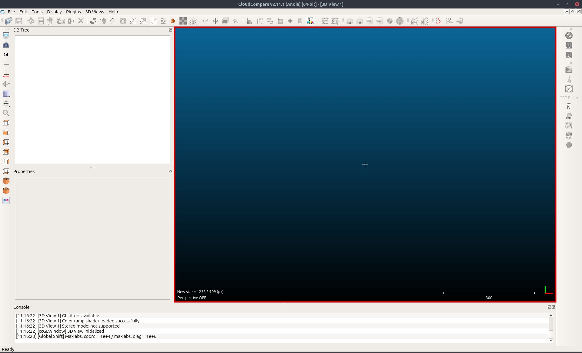This screenshot has height=353, width=582.
Task: Click the CSF Filter plugin button
Action: (569, 98)
